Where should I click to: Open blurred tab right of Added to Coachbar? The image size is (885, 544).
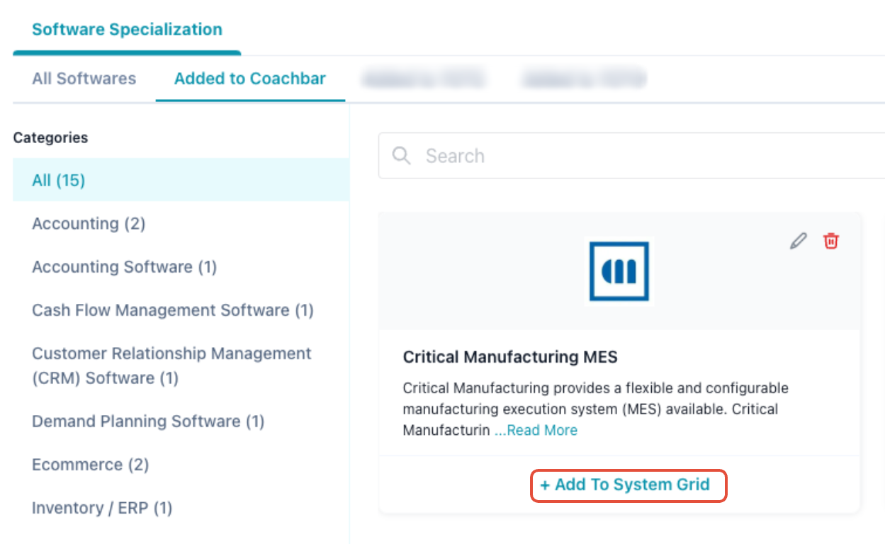(x=423, y=79)
